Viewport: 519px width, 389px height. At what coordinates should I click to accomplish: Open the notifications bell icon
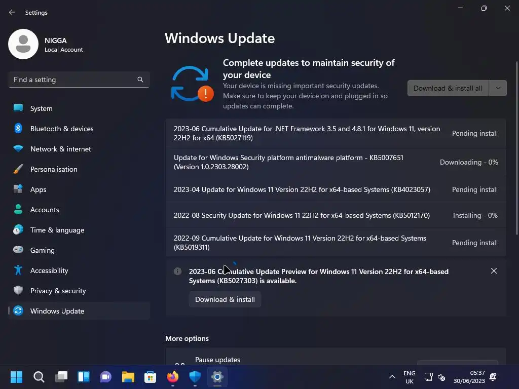(493, 377)
